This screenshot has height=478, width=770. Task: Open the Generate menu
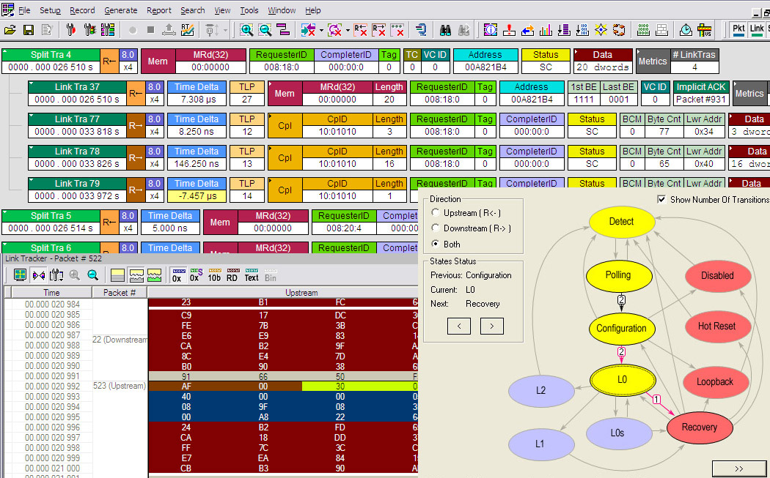120,10
